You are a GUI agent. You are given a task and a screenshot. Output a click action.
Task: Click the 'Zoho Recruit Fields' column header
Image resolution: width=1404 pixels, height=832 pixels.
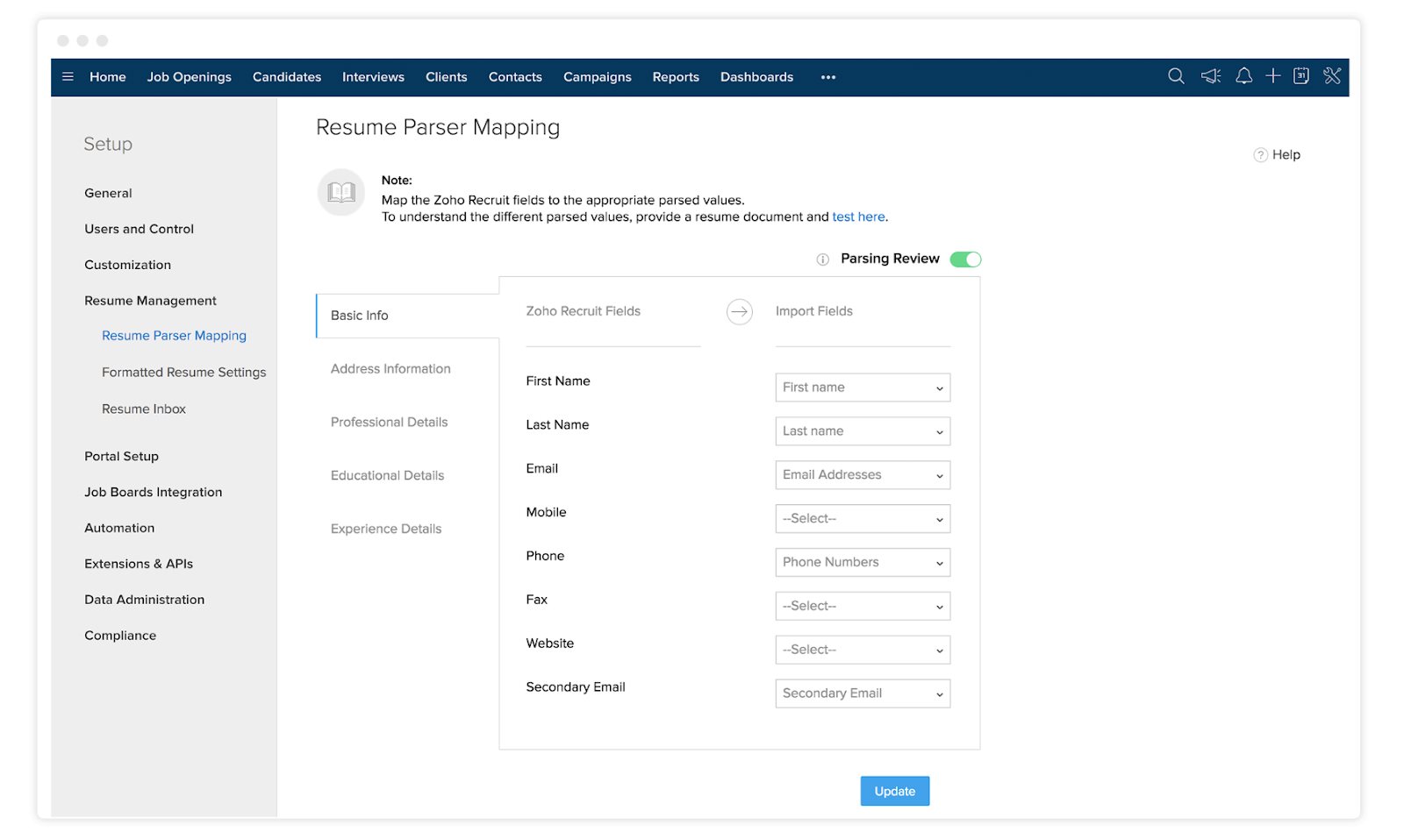pyautogui.click(x=583, y=312)
